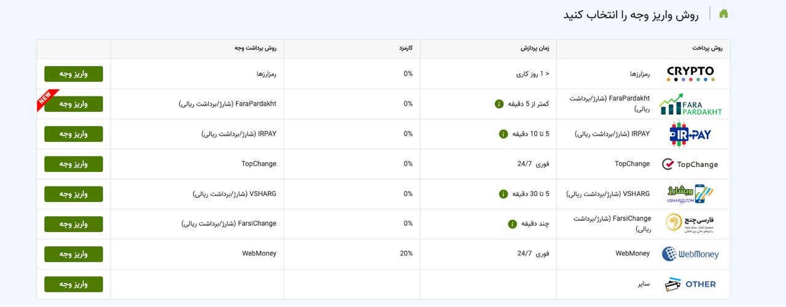The height and width of the screenshot is (307, 786).
Task: Click the green home icon
Action: pos(723,14)
